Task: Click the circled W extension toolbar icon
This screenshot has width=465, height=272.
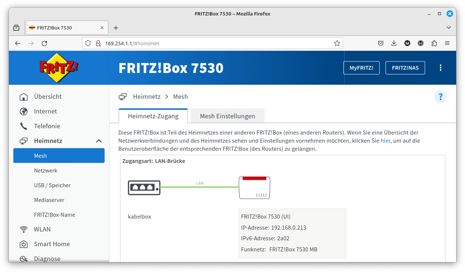Action: click(x=421, y=43)
